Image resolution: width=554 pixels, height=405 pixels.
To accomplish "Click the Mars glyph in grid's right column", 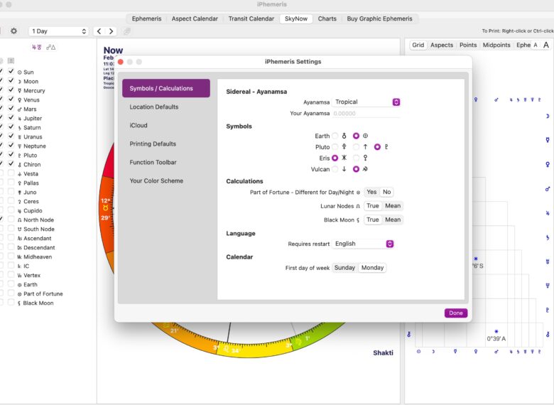I will (548, 189).
